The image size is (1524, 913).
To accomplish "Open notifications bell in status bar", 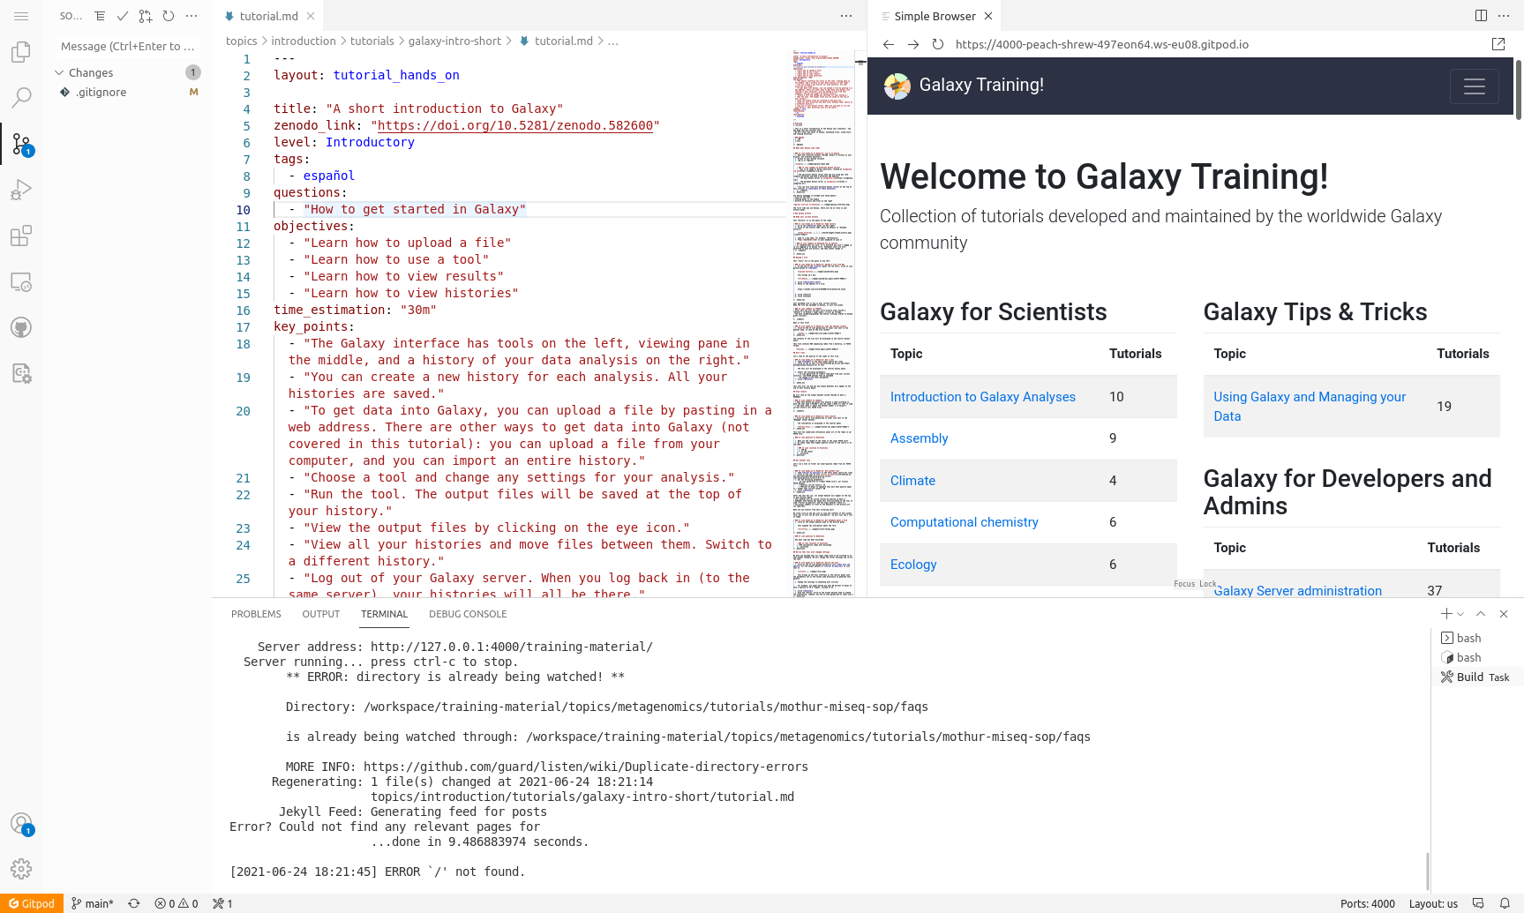I will [x=1505, y=903].
